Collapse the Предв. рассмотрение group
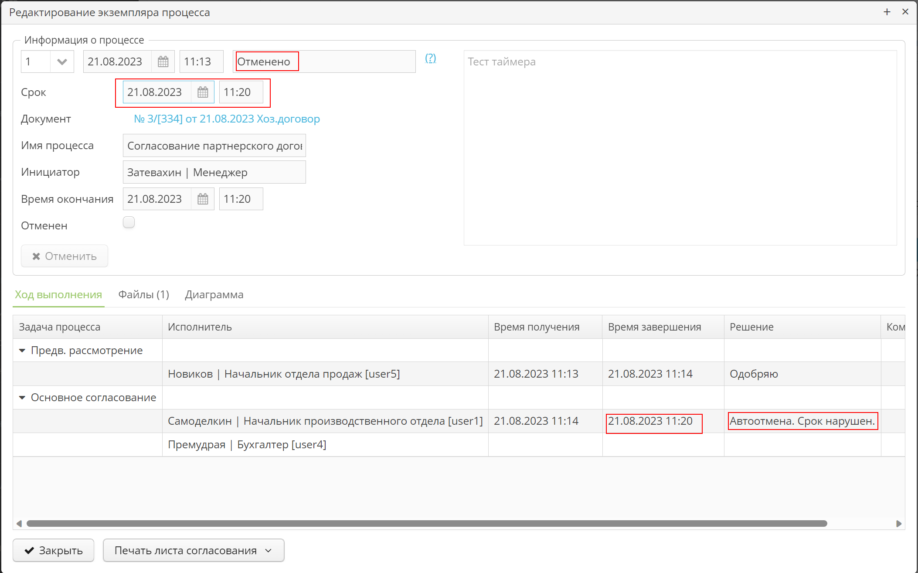This screenshot has height=573, width=918. point(22,351)
